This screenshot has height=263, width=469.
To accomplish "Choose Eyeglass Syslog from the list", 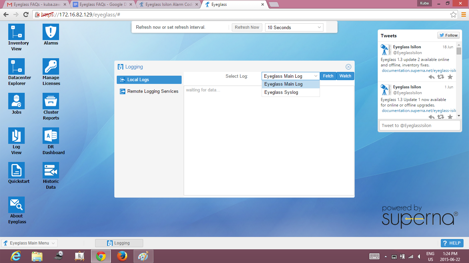I will pyautogui.click(x=291, y=92).
